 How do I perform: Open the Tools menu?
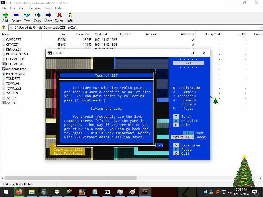48,8
